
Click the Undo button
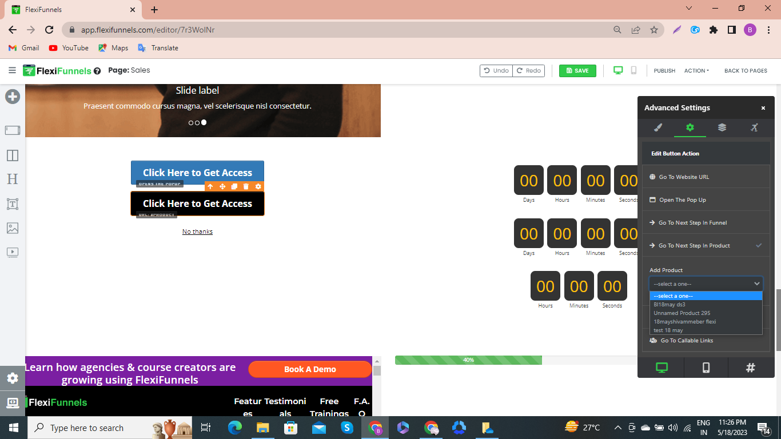[496, 70]
